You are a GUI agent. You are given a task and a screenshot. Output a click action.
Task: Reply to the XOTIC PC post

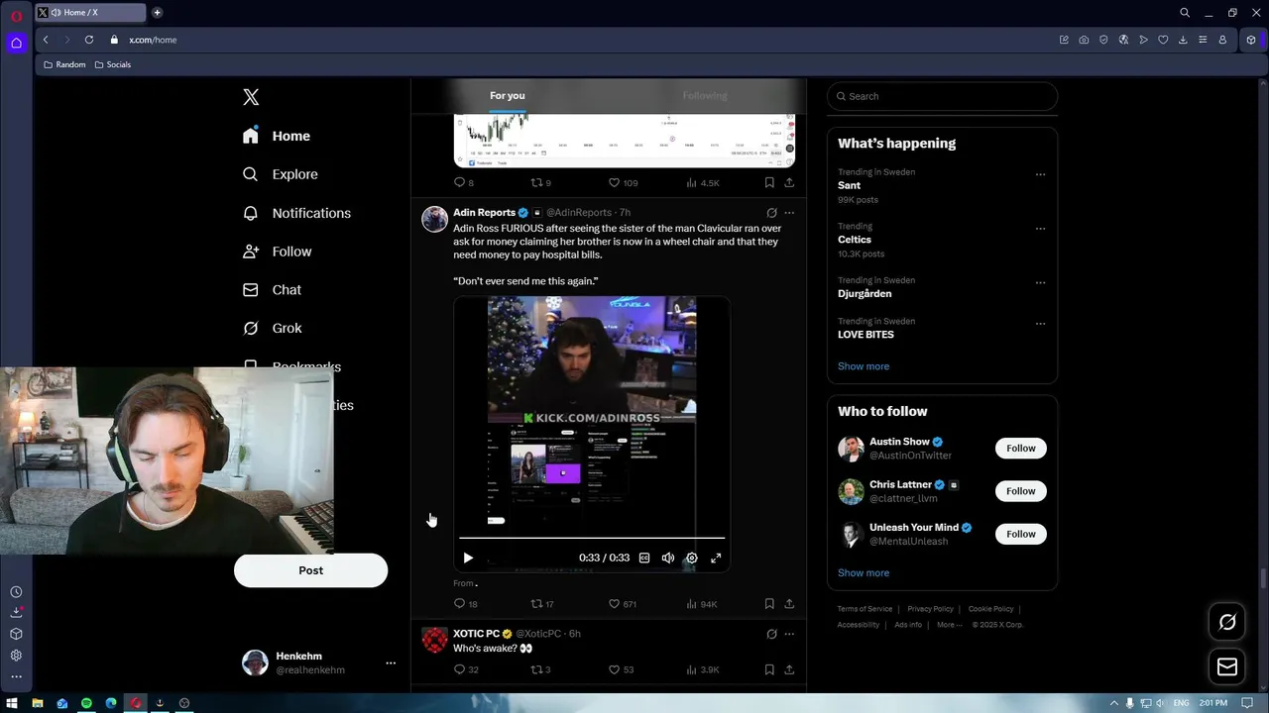pos(465,669)
